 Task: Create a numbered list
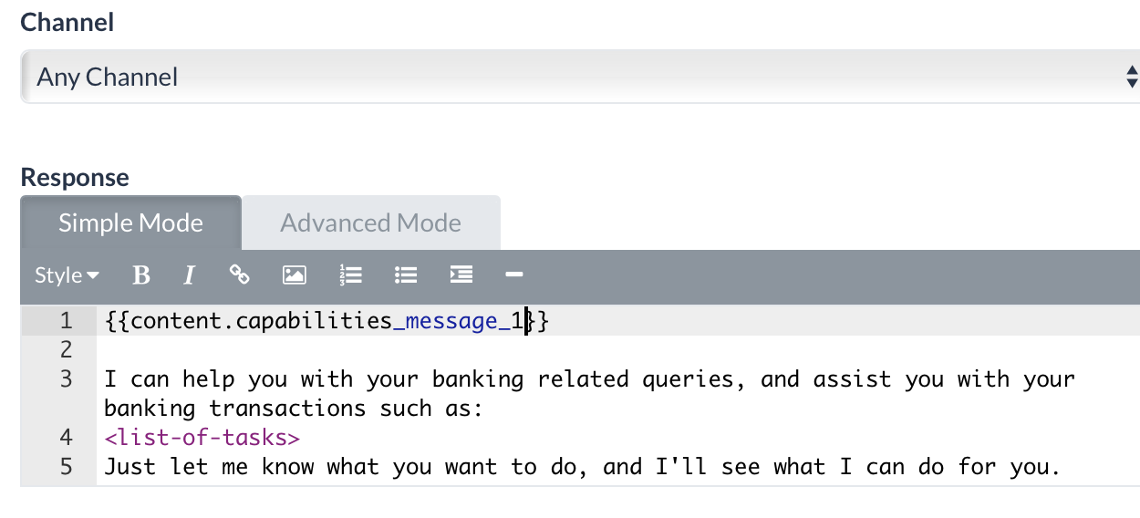pos(351,275)
